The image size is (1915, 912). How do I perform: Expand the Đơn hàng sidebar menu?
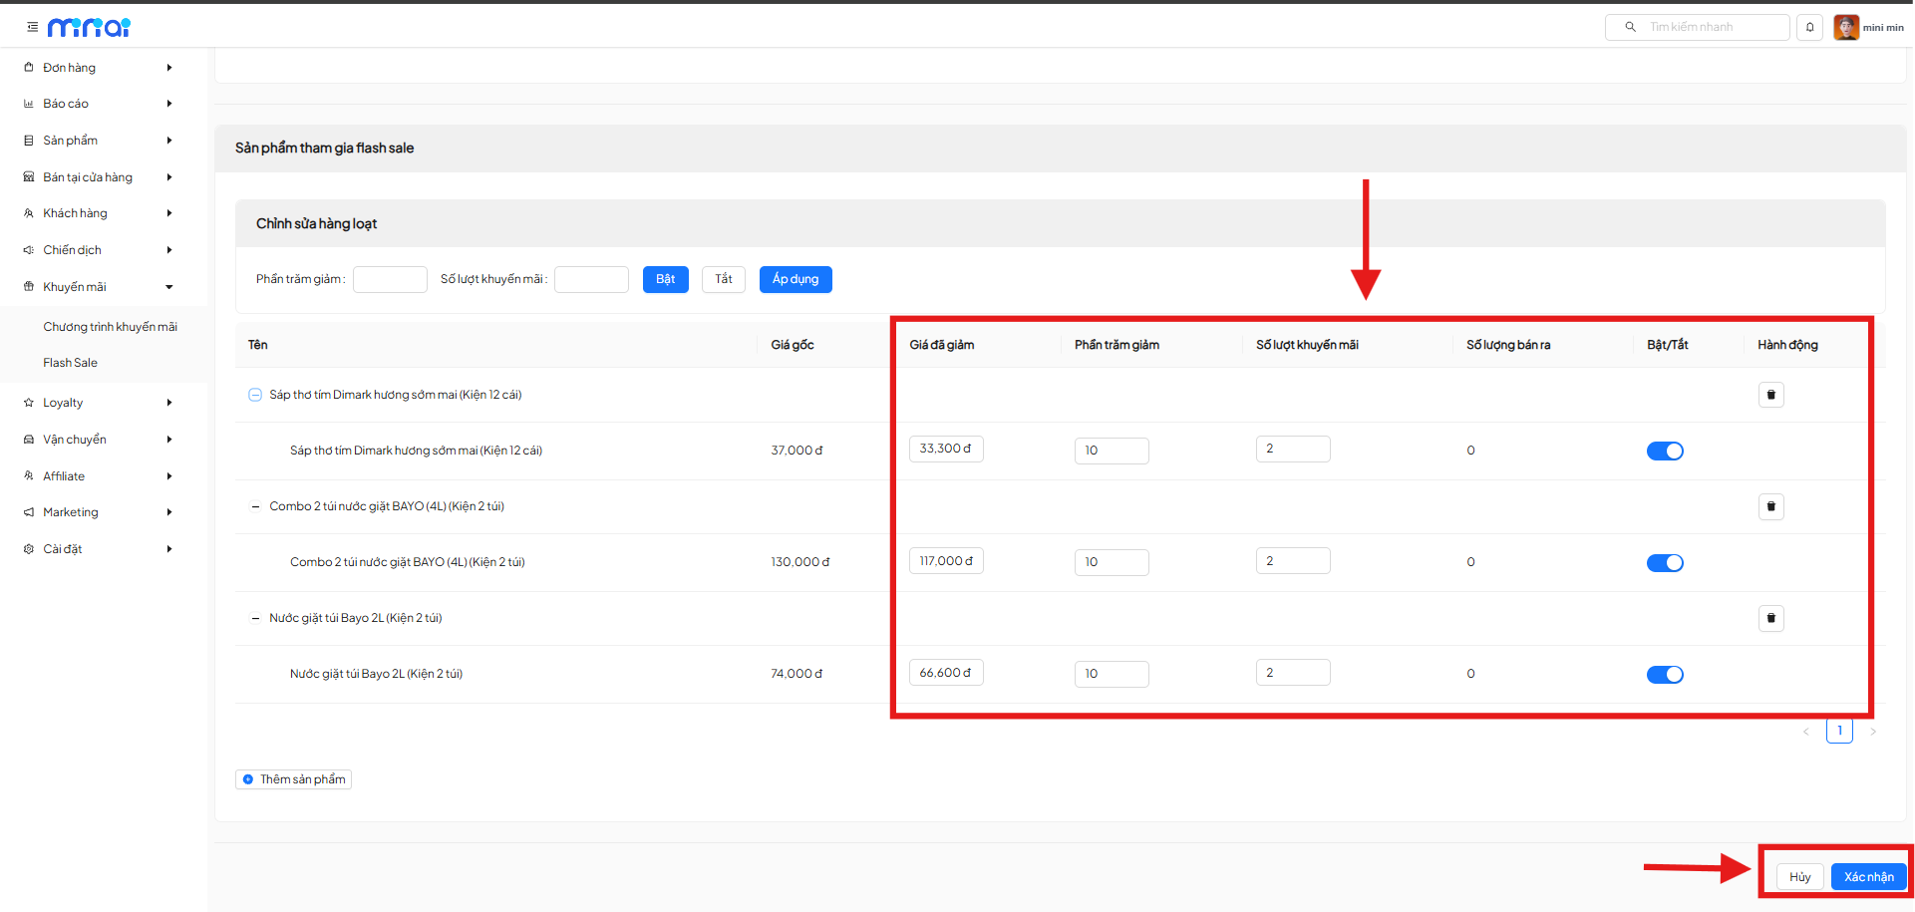pyautogui.click(x=98, y=68)
